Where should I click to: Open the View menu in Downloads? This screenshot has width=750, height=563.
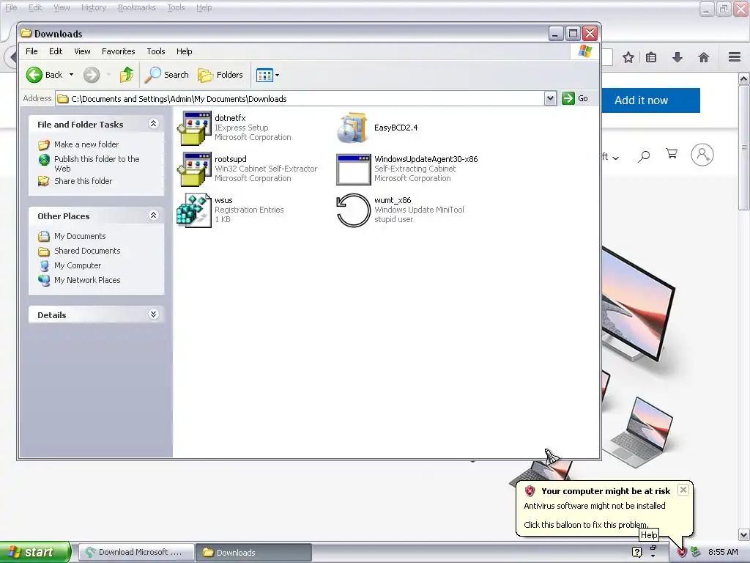82,51
